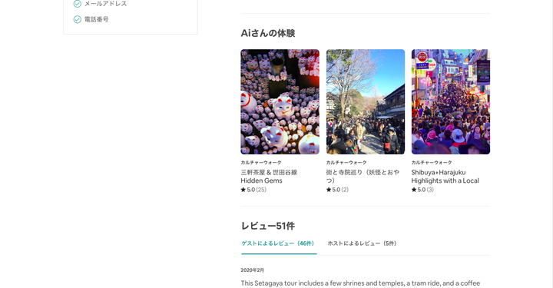553x288 pixels.
Task: Click the phone number verified checkmark icon
Action: coord(78,19)
